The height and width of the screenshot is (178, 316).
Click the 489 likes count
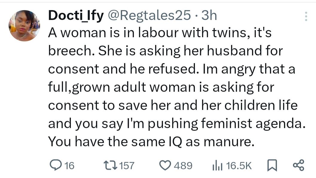tap(183, 165)
